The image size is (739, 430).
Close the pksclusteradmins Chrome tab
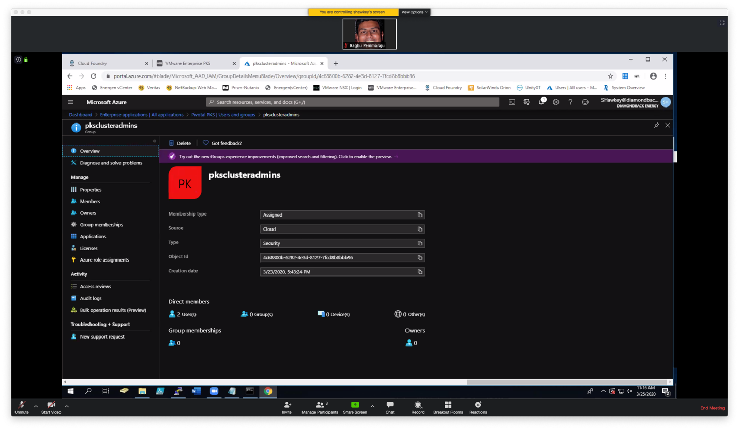pyautogui.click(x=323, y=63)
